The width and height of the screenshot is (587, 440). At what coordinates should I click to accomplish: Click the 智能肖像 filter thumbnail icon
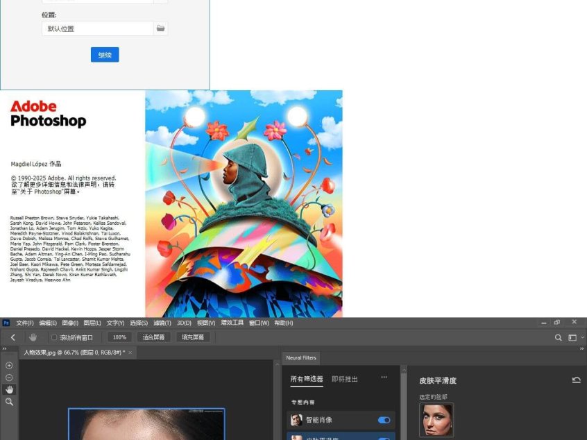pos(296,420)
